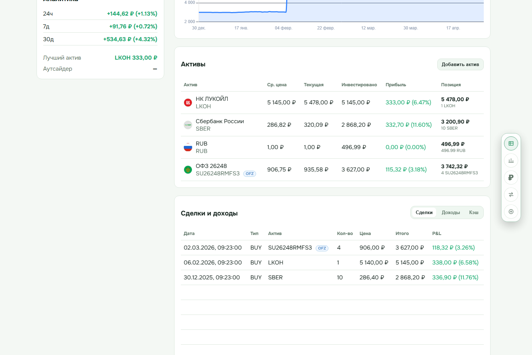The width and height of the screenshot is (532, 355).
Task: Click the 'Инвестировано' column header
Action: (x=359, y=84)
